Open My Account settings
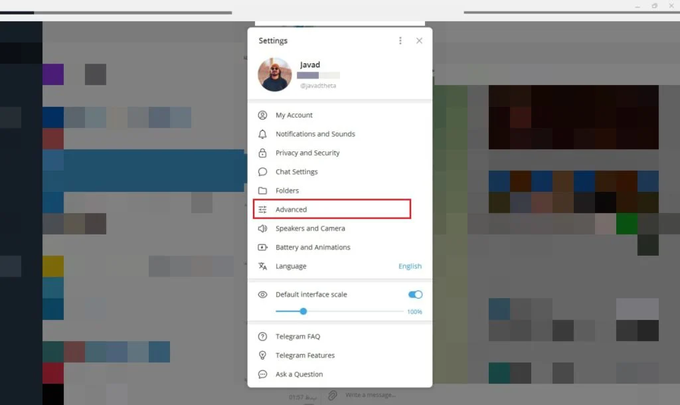680x405 pixels. coord(294,115)
